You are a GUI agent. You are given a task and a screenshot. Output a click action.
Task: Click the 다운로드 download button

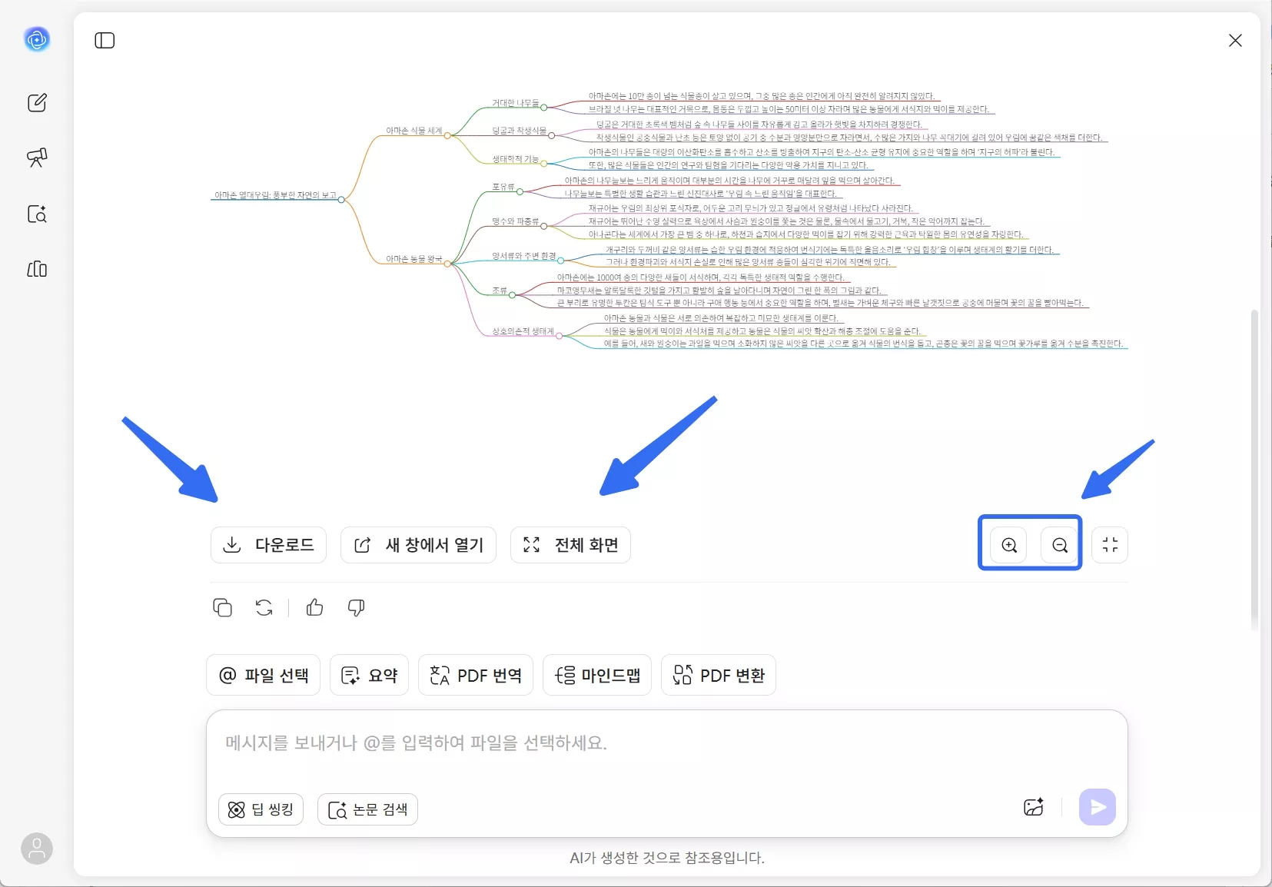click(x=268, y=545)
